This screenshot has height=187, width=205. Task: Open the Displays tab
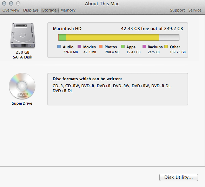31,10
